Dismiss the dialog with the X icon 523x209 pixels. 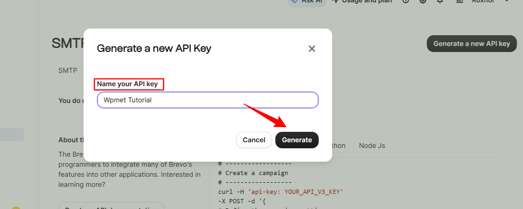[x=312, y=48]
